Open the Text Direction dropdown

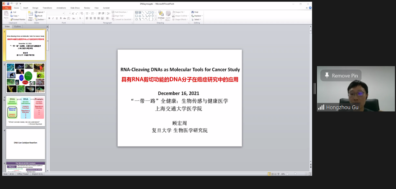click(x=120, y=12)
